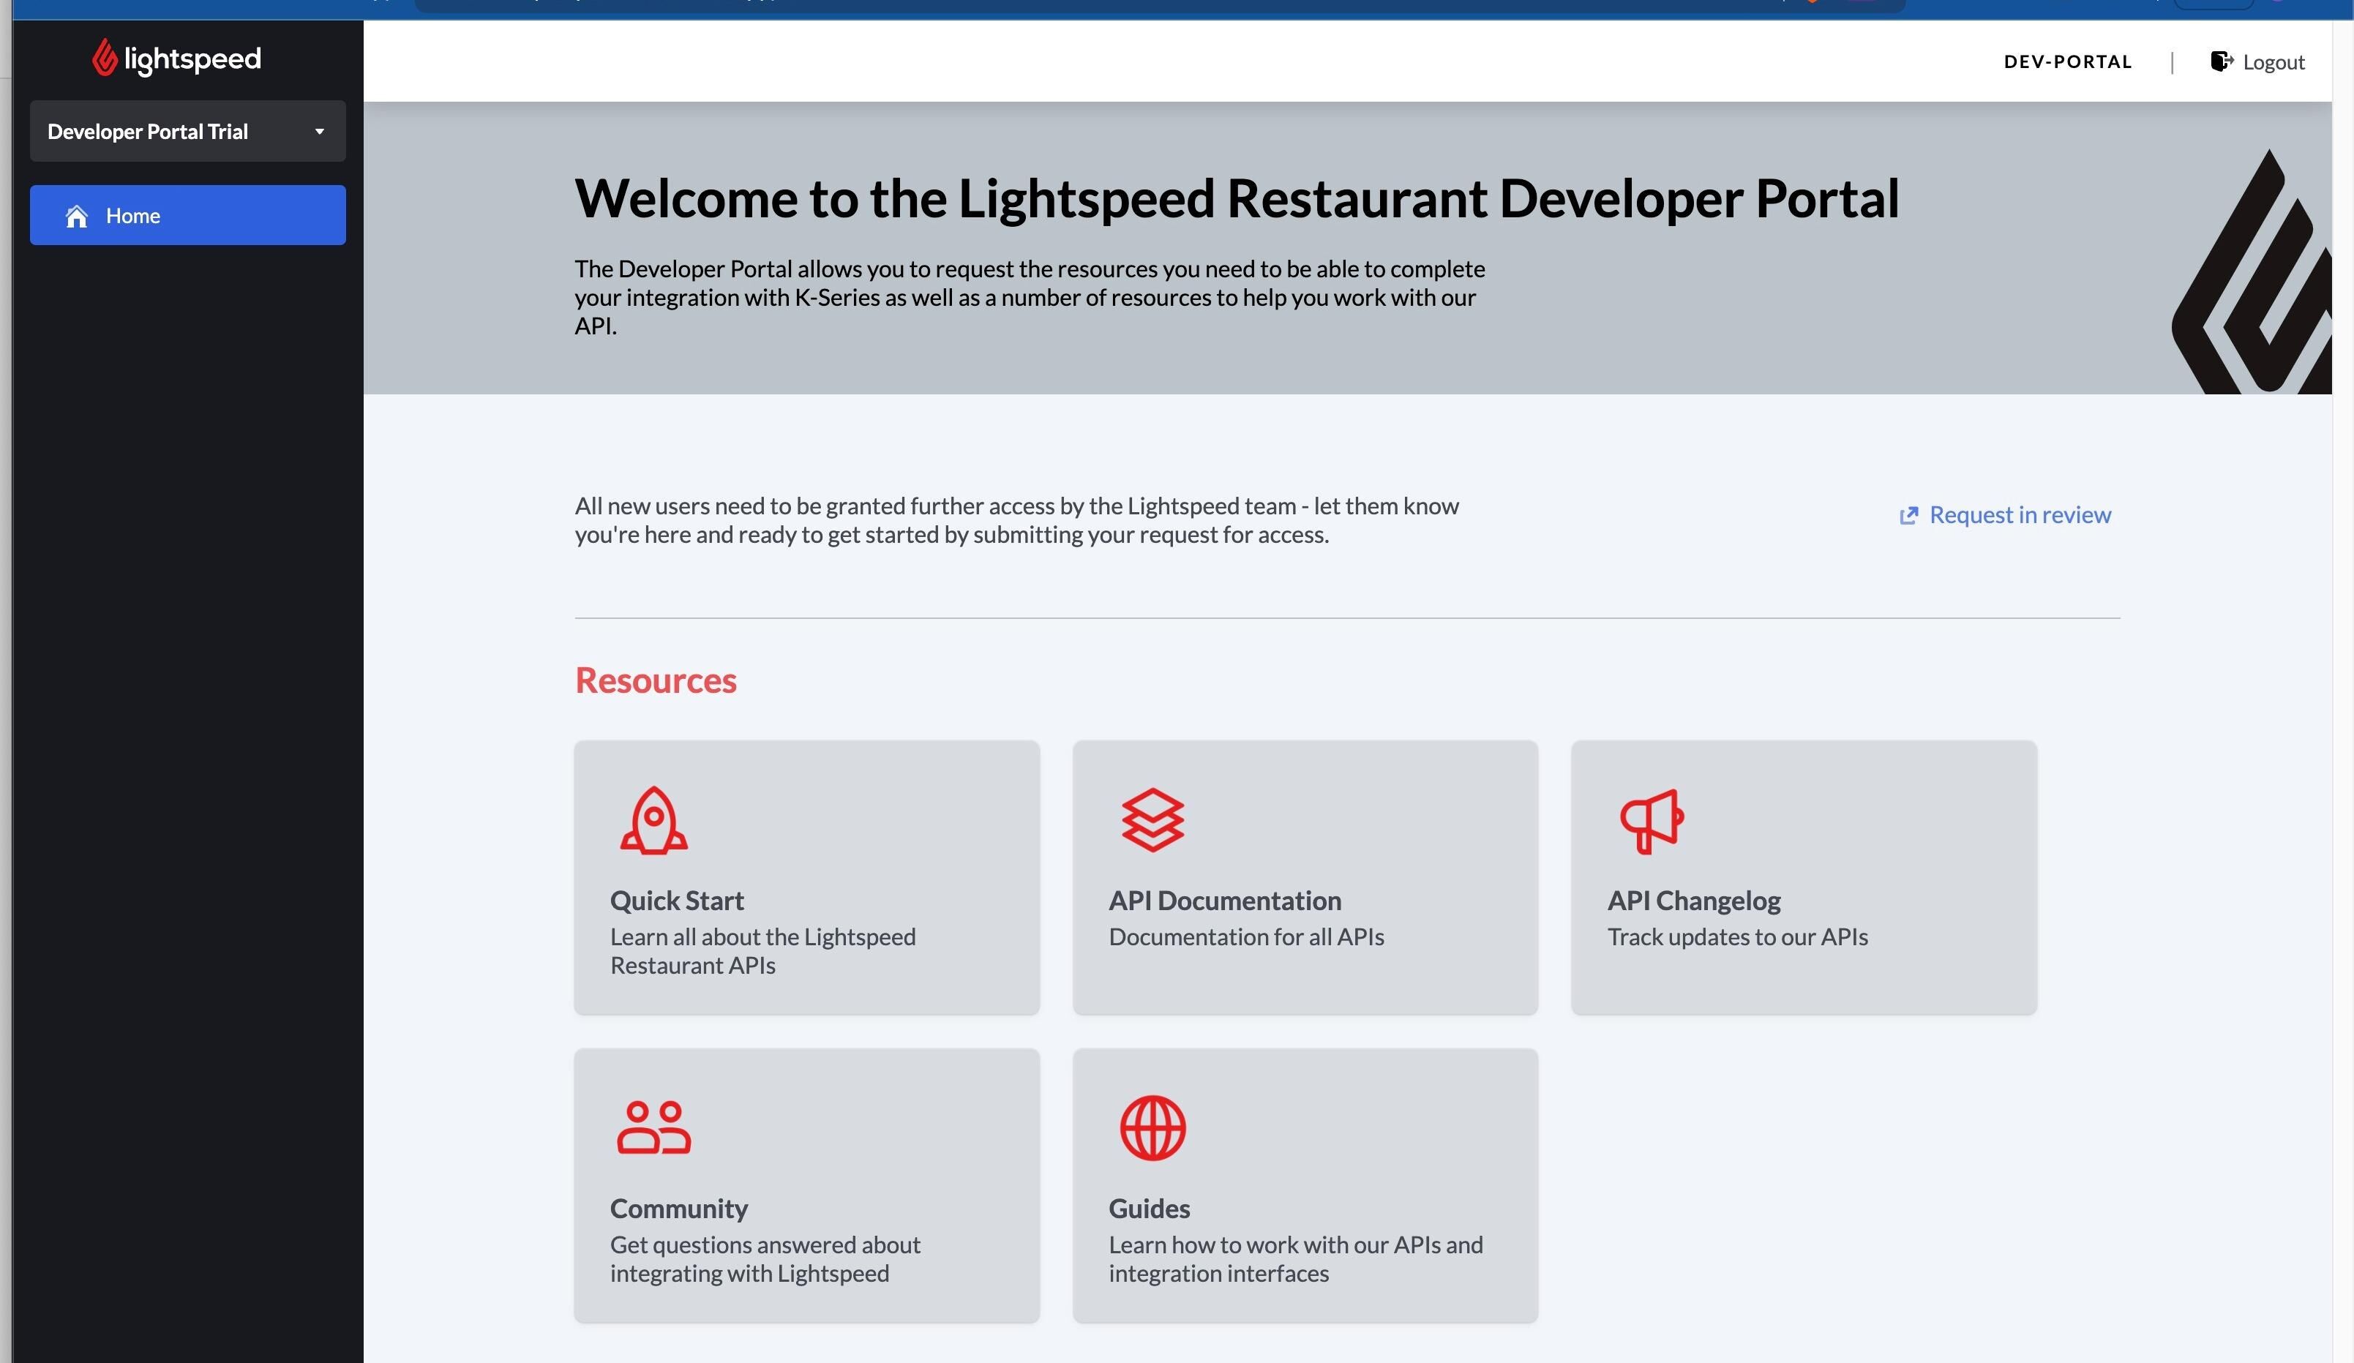Screen dimensions: 2354x1363
Task: Click the external link icon beside Request in review
Action: [1908, 516]
